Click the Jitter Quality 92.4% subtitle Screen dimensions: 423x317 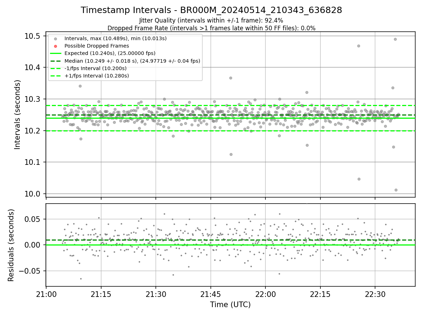pyautogui.click(x=211, y=20)
